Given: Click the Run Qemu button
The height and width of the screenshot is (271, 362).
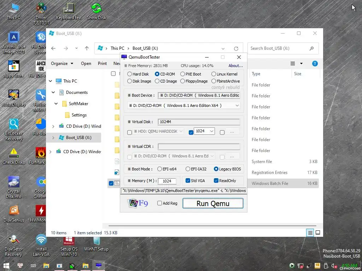Looking at the screenshot, I should click(x=213, y=203).
